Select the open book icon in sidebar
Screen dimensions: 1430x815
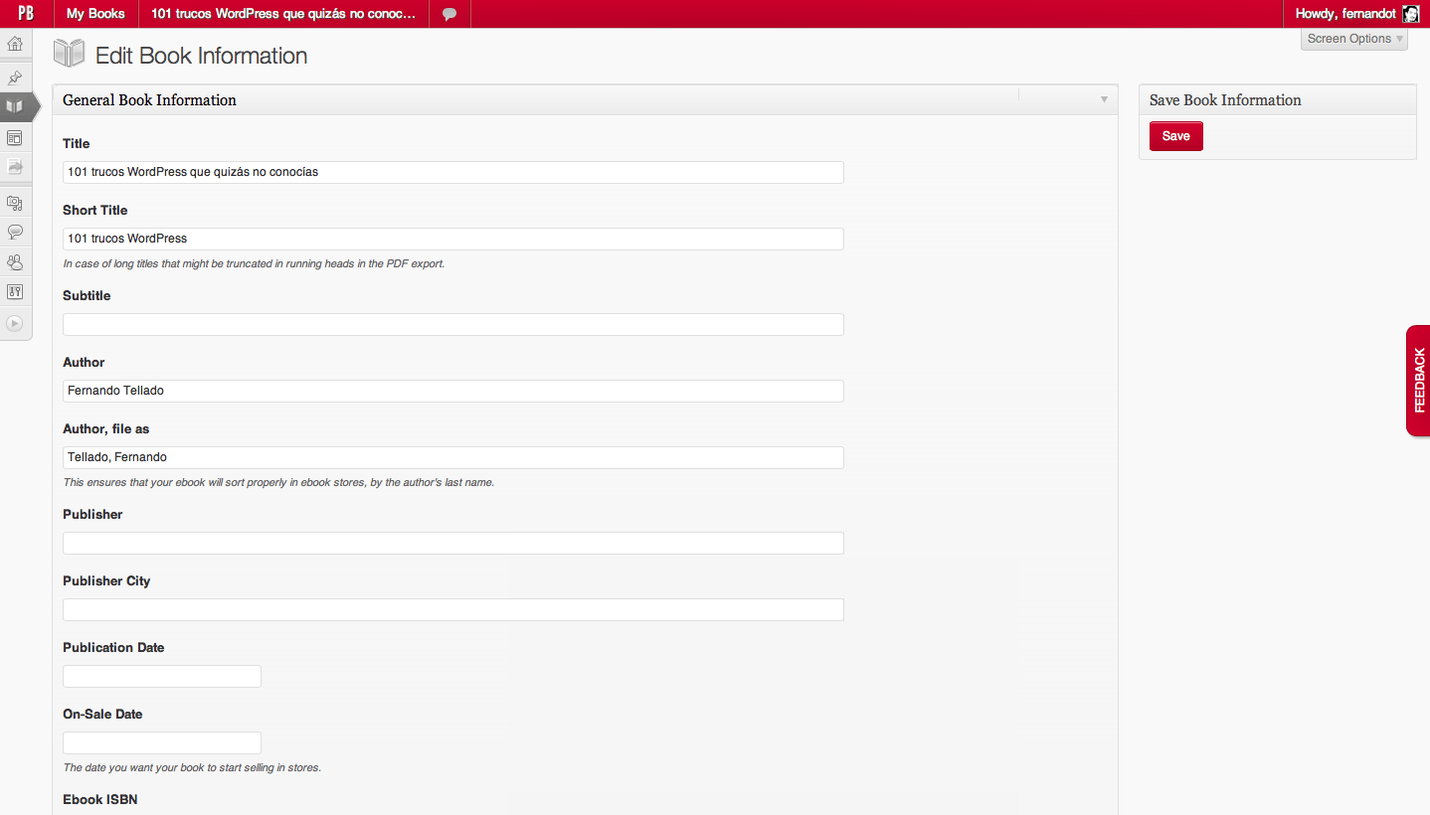[x=15, y=106]
